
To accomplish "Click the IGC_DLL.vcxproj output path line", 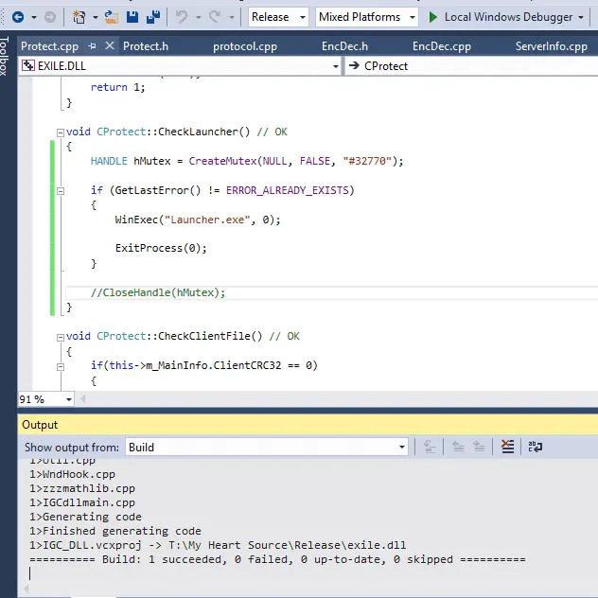I will [218, 545].
